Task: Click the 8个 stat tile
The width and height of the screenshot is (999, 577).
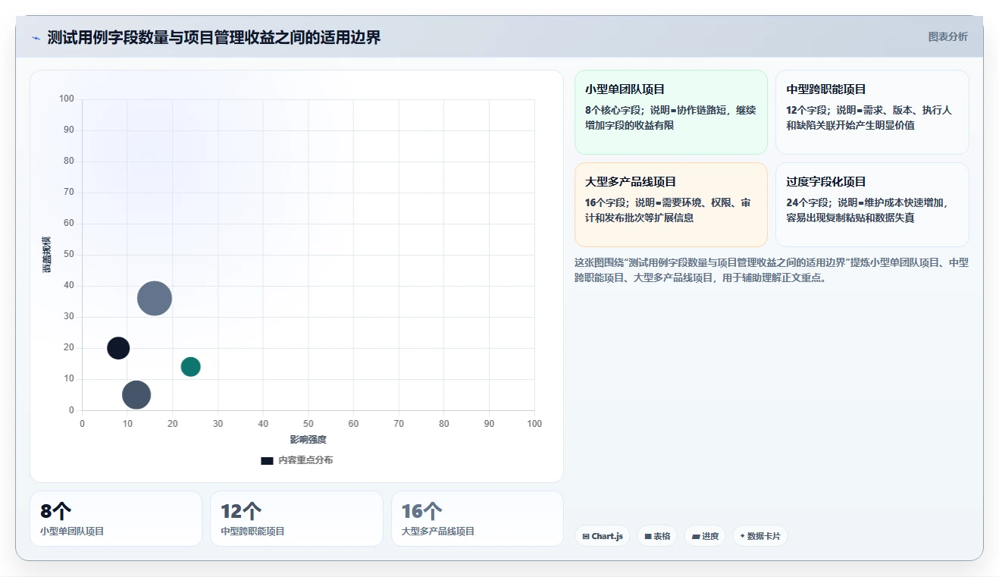Action: (116, 519)
